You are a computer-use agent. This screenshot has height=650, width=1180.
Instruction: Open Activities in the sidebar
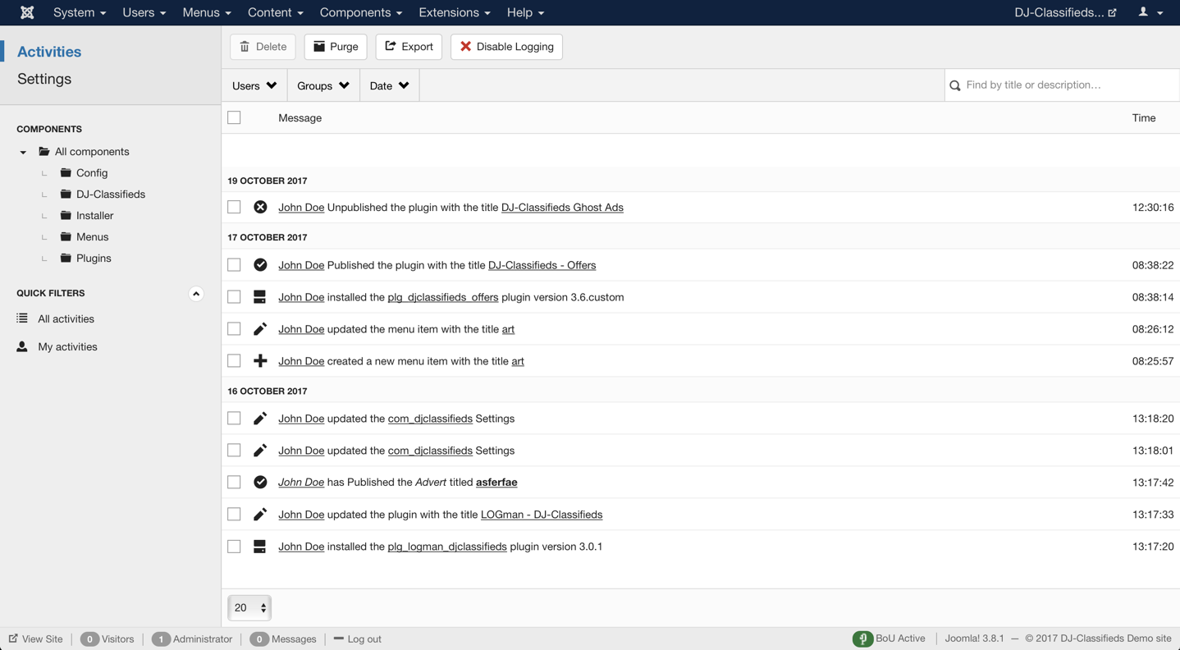tap(49, 52)
